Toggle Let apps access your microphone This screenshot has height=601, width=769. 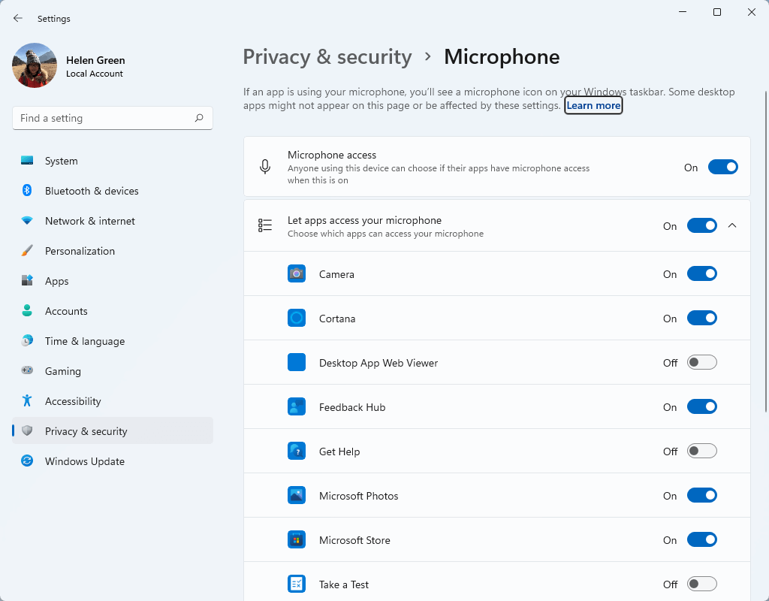tap(702, 225)
